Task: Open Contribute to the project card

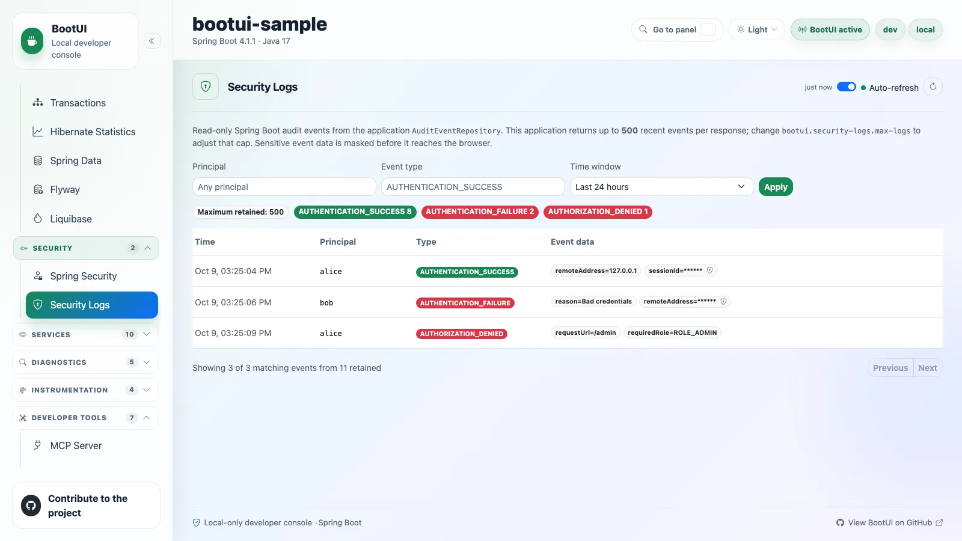Action: point(86,506)
